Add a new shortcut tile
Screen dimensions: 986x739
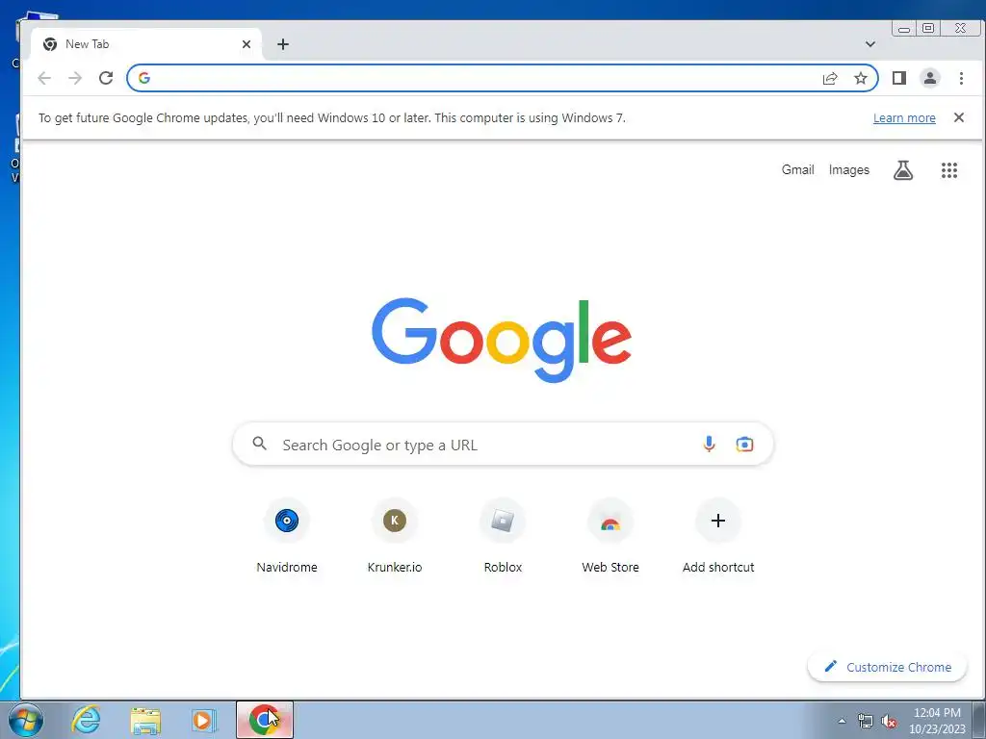tap(718, 535)
